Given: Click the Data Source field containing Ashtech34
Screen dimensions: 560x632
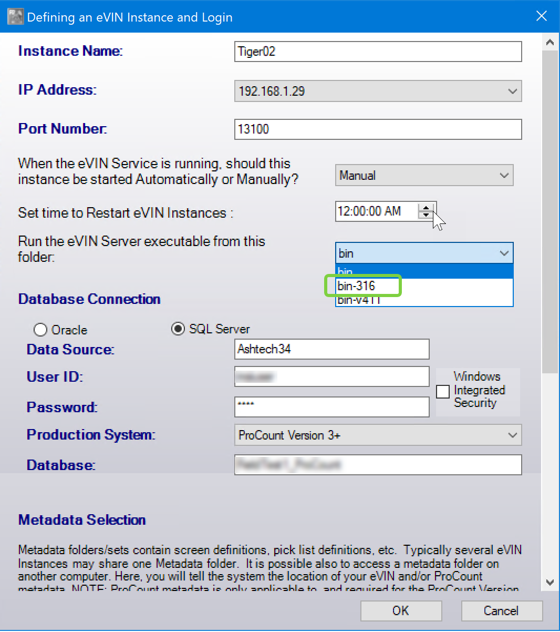Looking at the screenshot, I should (x=331, y=349).
